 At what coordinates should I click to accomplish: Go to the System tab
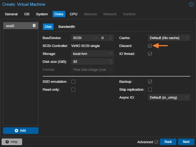pos(42,14)
